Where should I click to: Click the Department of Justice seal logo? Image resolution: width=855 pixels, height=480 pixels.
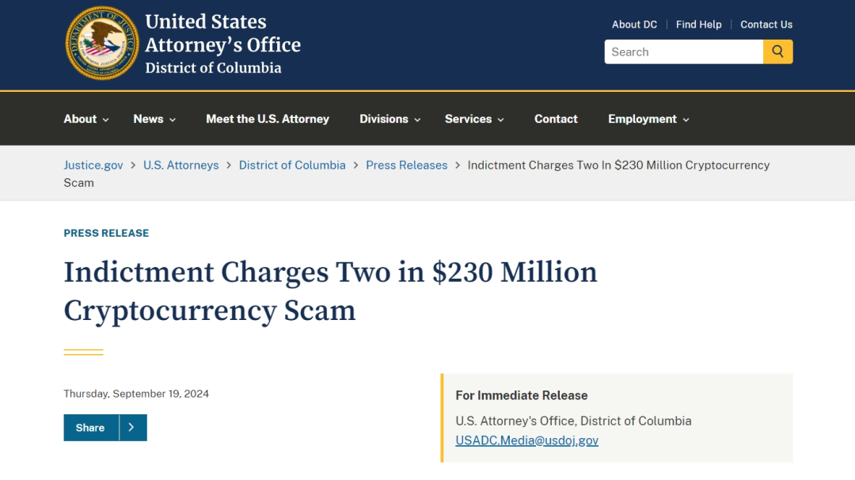[102, 44]
